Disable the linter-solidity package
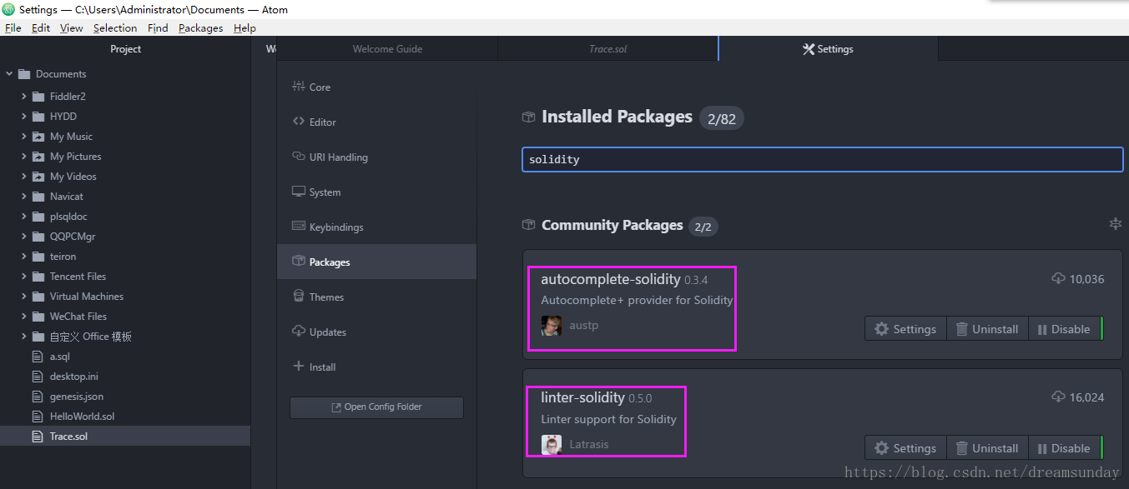This screenshot has height=489, width=1129. point(1065,448)
